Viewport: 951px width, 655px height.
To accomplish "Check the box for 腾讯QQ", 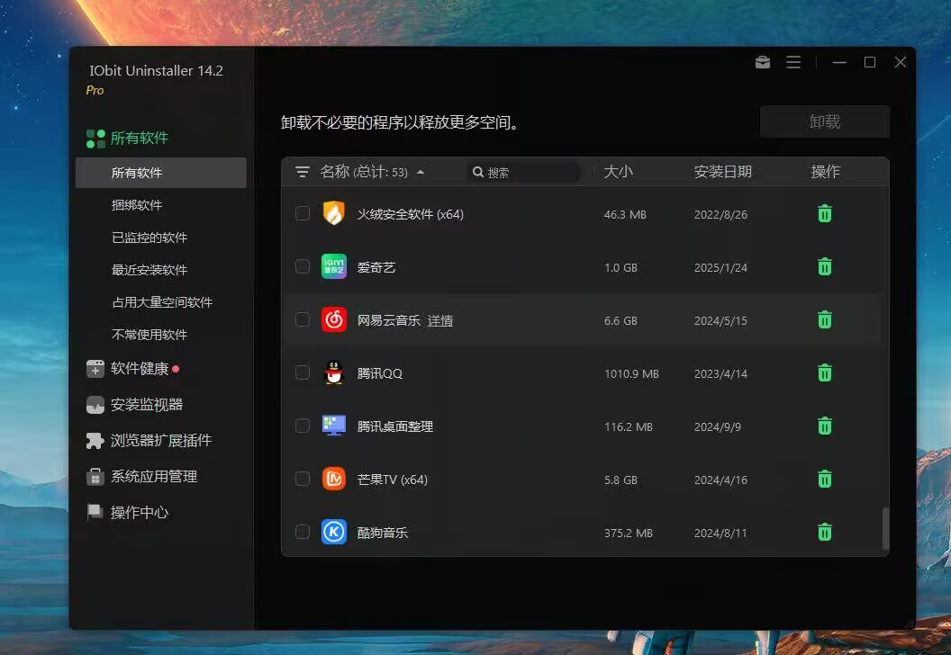I will [302, 372].
